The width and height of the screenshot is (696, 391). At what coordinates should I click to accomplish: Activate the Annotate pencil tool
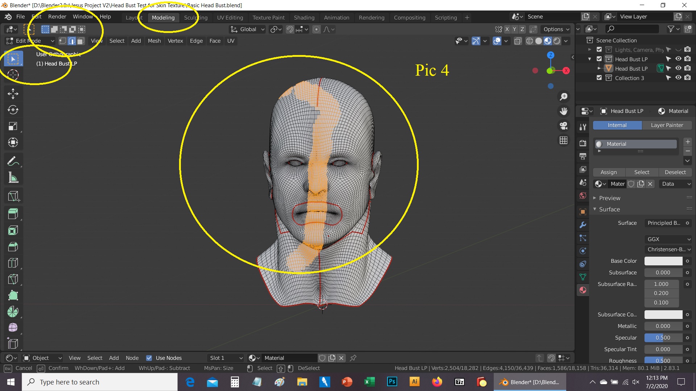click(x=13, y=161)
